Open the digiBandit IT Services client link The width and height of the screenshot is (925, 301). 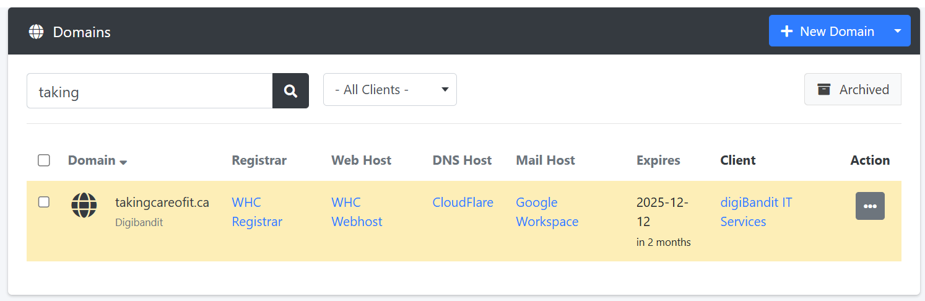[755, 212]
